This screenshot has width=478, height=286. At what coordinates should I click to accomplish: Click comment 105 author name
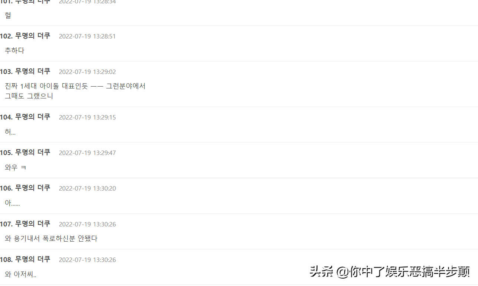[x=33, y=152]
